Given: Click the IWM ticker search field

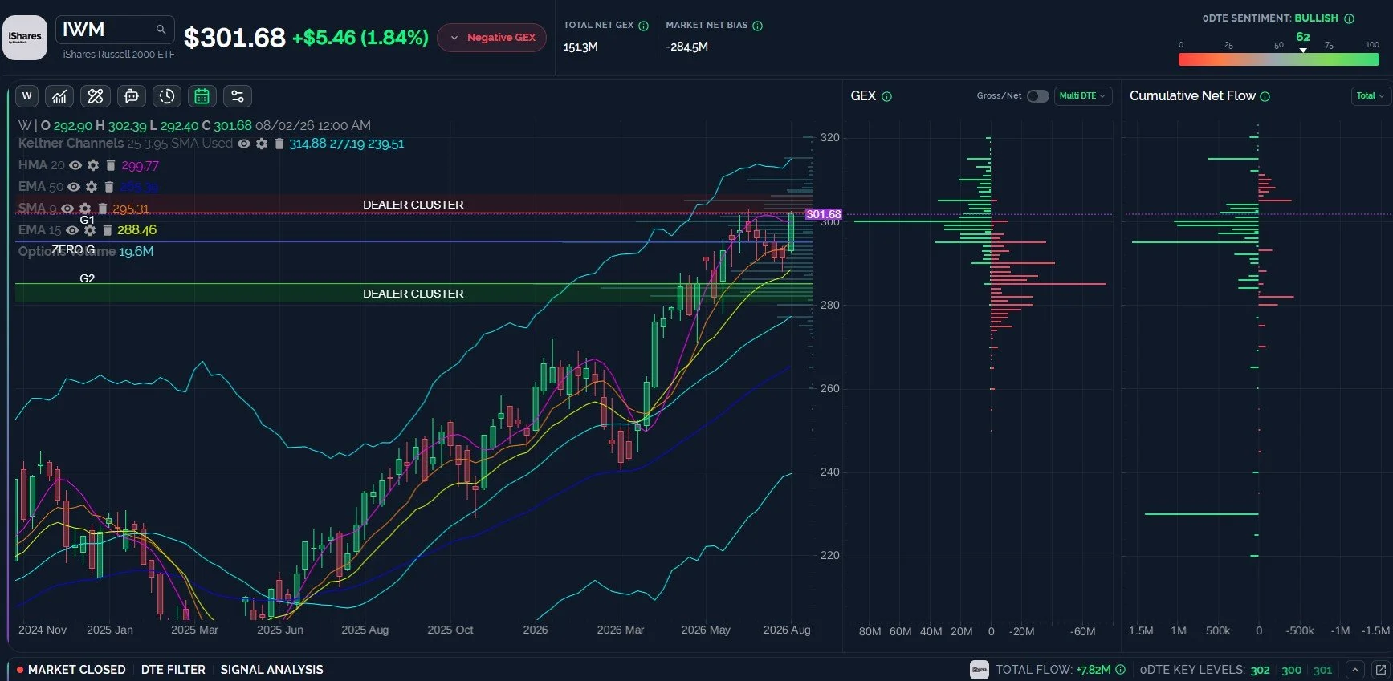Looking at the screenshot, I should pos(115,30).
